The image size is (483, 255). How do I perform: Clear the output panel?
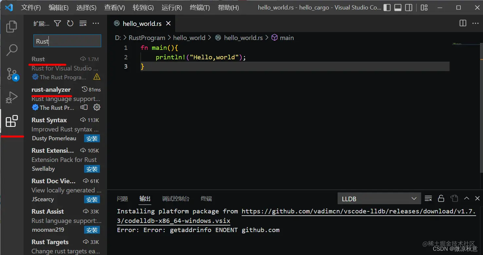coord(428,198)
